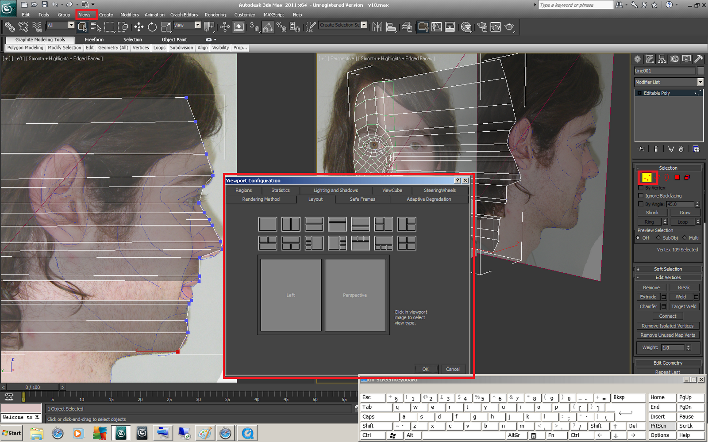Viewport: 708px width, 442px height.
Task: Toggle the Angle Snap icon
Action: (268, 27)
